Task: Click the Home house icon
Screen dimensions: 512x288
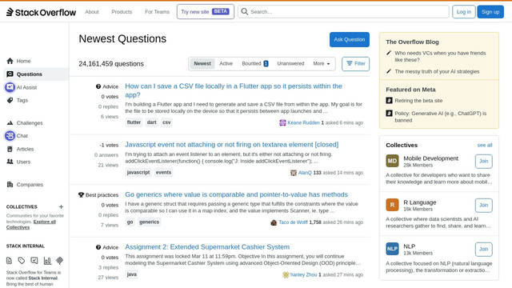Action: [10, 61]
